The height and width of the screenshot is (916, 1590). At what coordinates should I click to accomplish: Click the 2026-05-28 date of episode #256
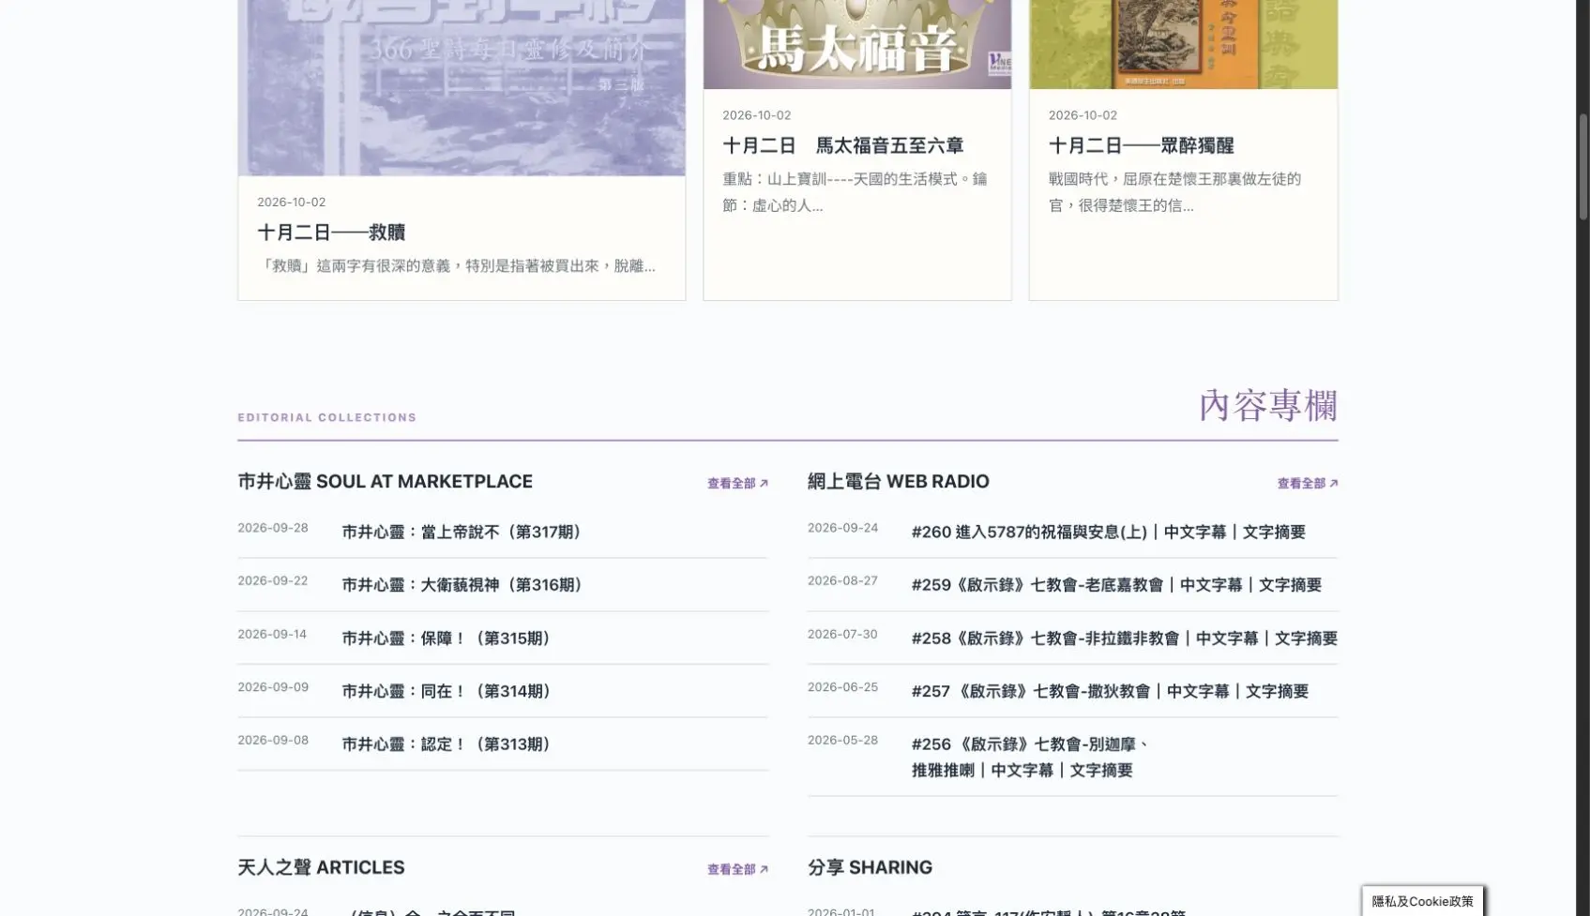pyautogui.click(x=842, y=741)
